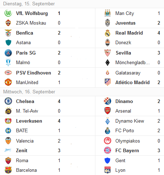Click the VfL Wolfsburg club crest
Viewport: 164px width, 175px height.
(x=8, y=13)
